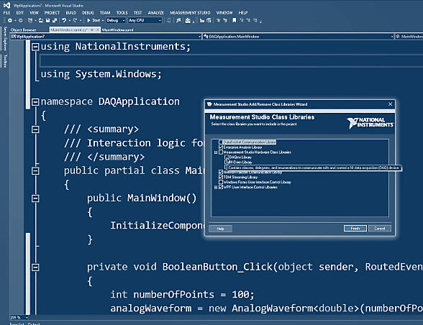Open the FILE menu
This screenshot has height=325, width=423.
6,13
